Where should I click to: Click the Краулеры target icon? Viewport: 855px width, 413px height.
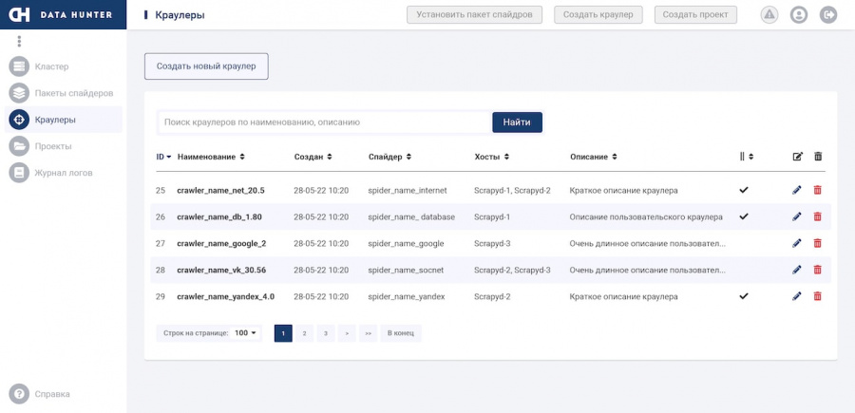(19, 120)
